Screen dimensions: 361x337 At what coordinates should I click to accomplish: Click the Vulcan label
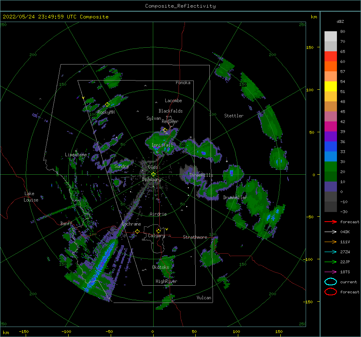[204, 298]
